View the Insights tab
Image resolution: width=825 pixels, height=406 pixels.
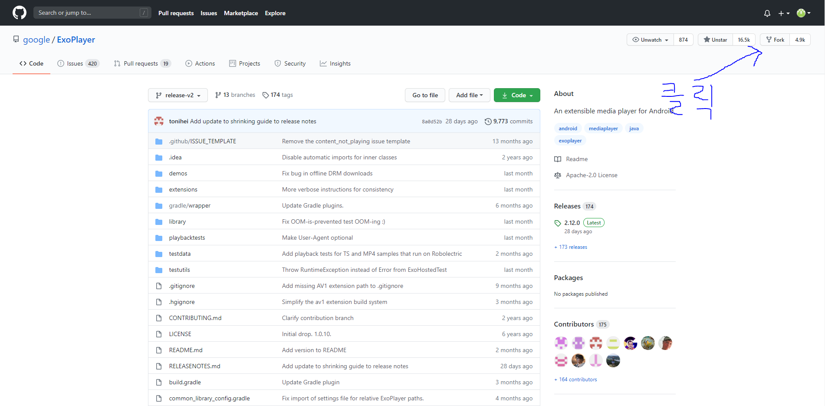[335, 63]
